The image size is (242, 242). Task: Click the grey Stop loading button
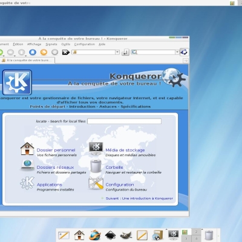(x=54, y=52)
